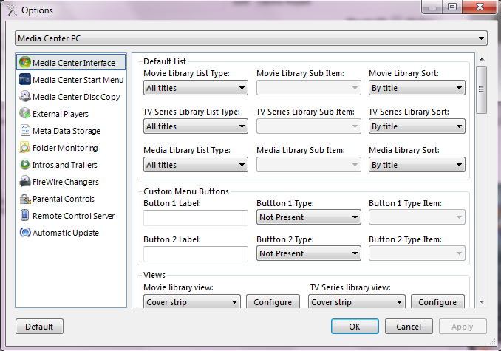Select the Media Center Start Menu icon

tap(25, 80)
